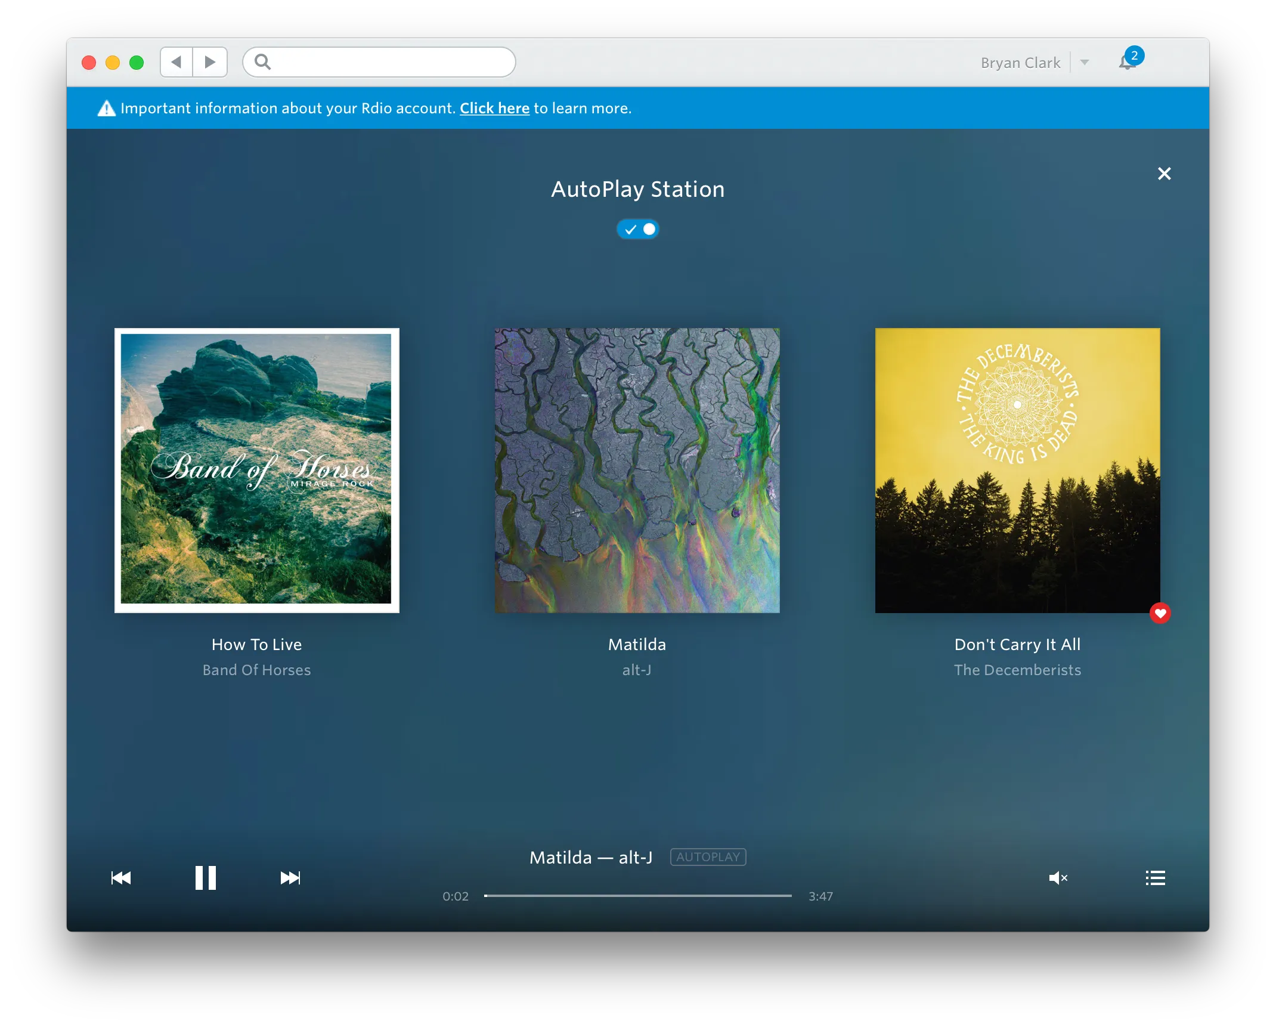Select the Band of Horses Mirage Rock cover

click(x=257, y=470)
